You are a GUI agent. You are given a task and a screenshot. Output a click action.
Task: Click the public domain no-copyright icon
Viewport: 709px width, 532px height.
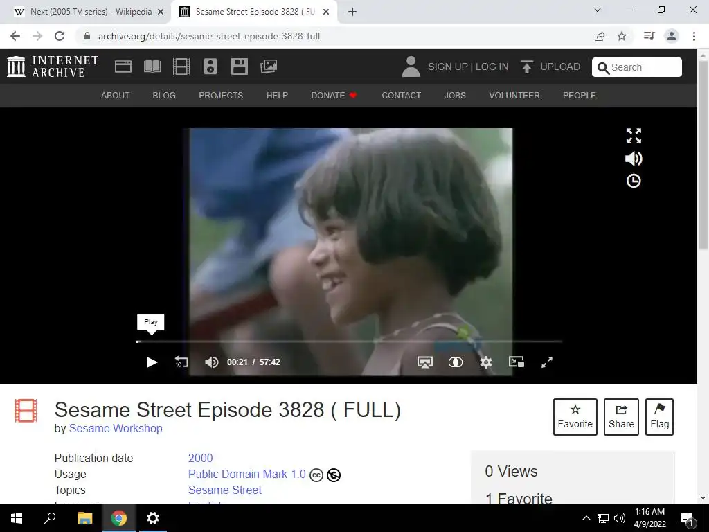click(x=334, y=475)
